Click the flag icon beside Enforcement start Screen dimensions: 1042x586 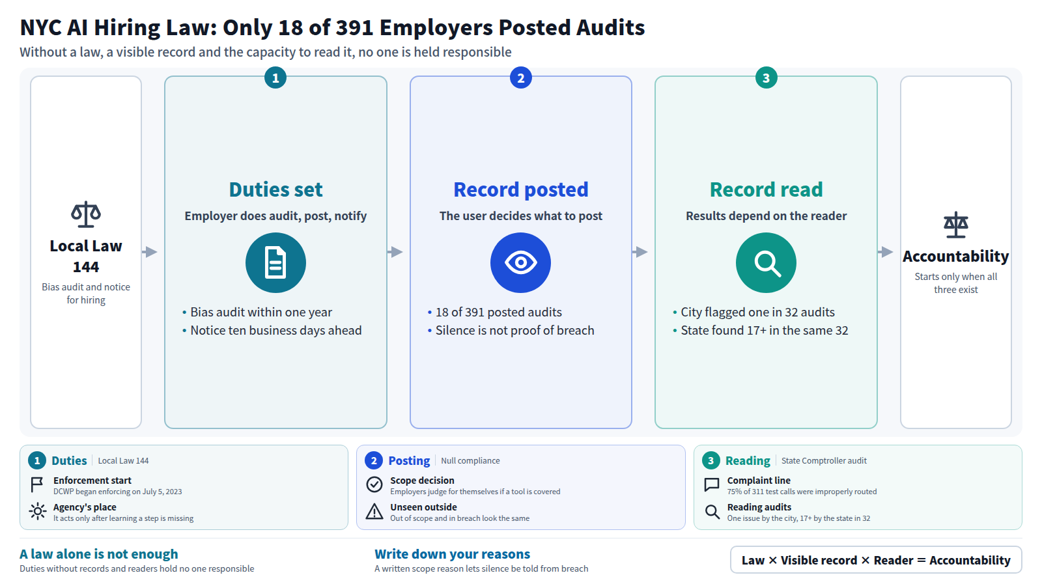pyautogui.click(x=37, y=485)
